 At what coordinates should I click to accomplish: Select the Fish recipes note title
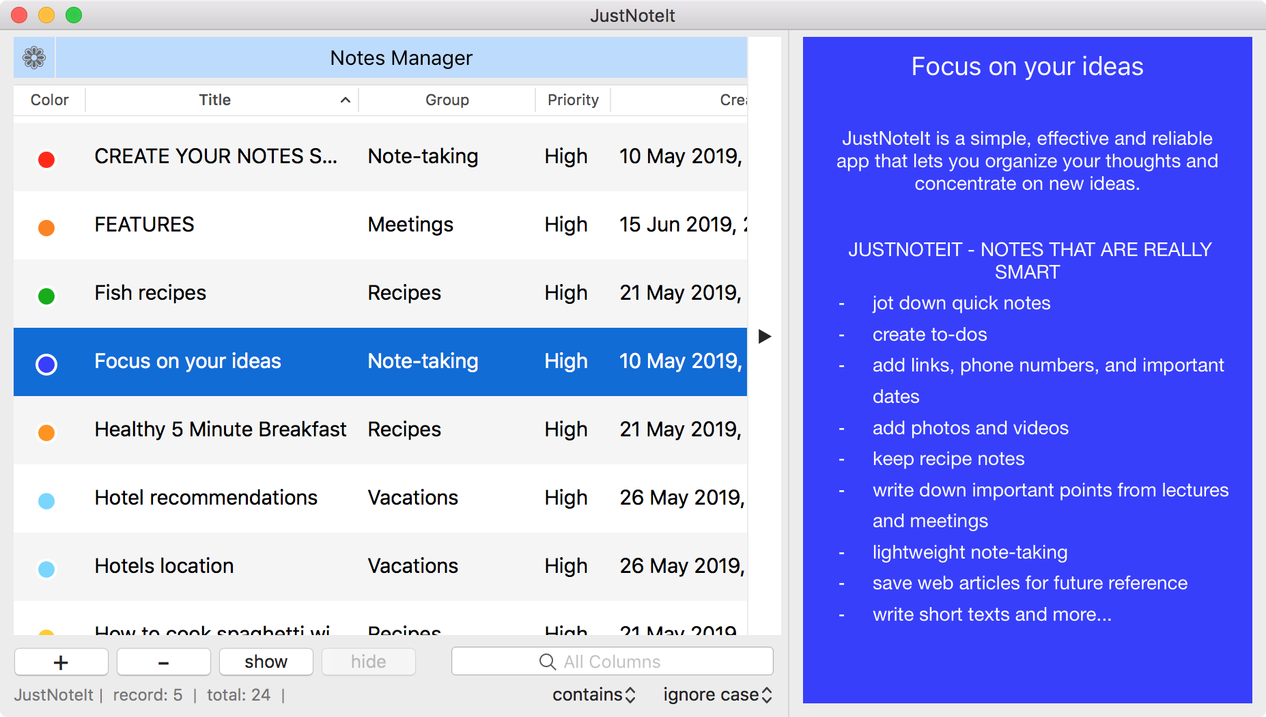click(150, 293)
